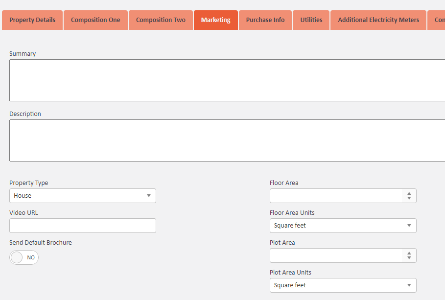445x300 pixels.
Task: Open the Plot Area Units dropdown
Action: pyautogui.click(x=343, y=285)
